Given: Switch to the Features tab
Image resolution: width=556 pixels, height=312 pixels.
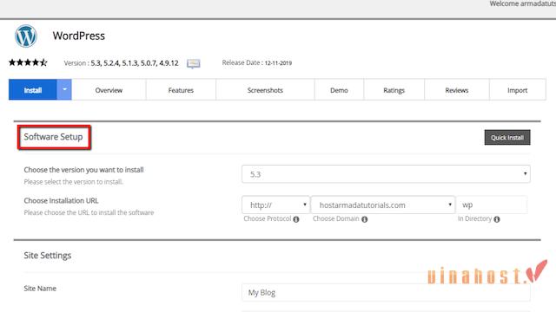Looking at the screenshot, I should click(181, 90).
